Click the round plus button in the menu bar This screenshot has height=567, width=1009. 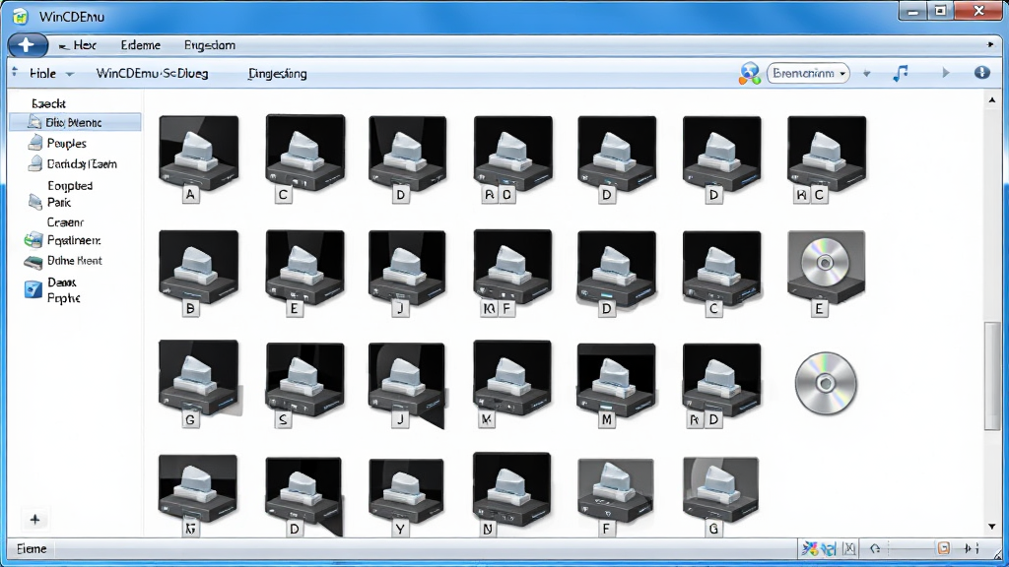click(27, 45)
